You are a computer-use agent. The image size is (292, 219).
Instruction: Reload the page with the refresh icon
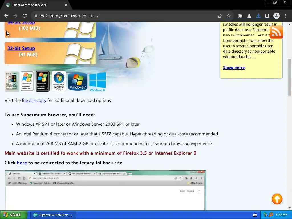[25, 16]
